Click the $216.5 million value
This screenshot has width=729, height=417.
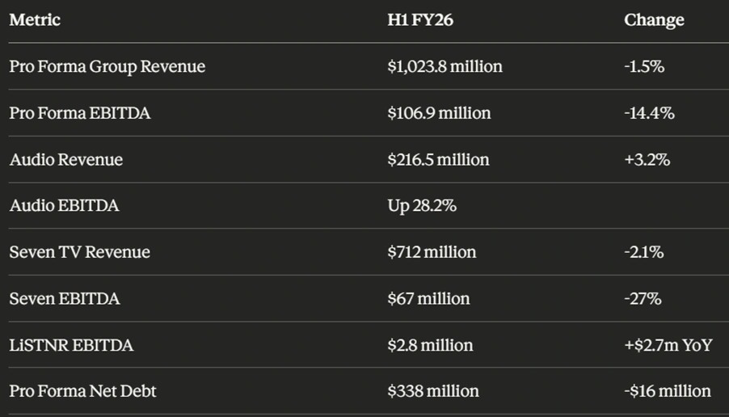tap(438, 159)
